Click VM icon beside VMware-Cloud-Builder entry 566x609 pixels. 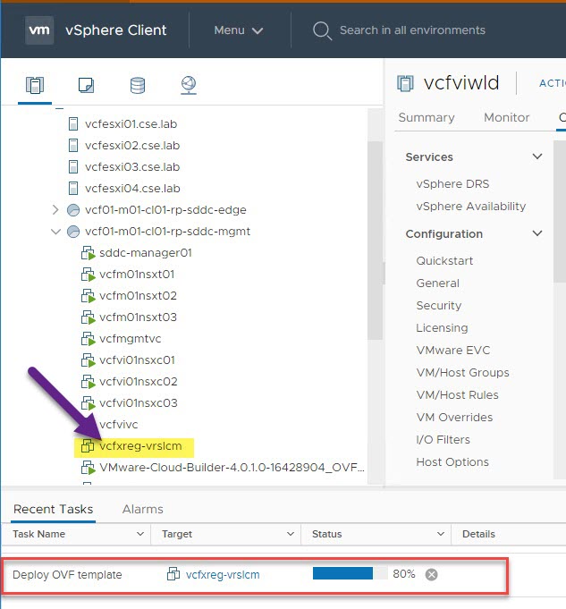[88, 468]
